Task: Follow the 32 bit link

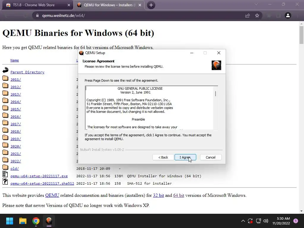Action: point(159,195)
